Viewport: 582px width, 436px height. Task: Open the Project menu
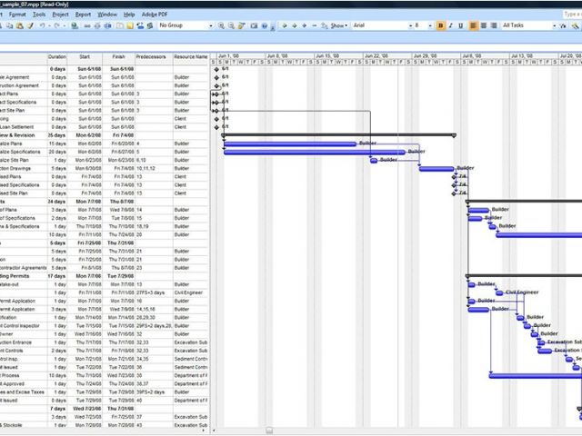point(60,15)
